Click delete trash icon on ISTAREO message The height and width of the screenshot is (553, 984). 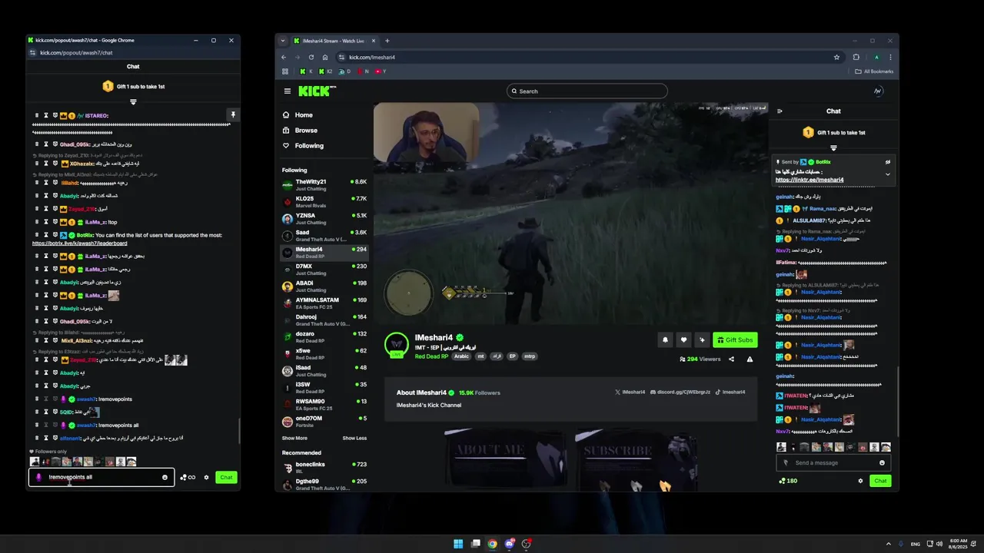(x=36, y=115)
